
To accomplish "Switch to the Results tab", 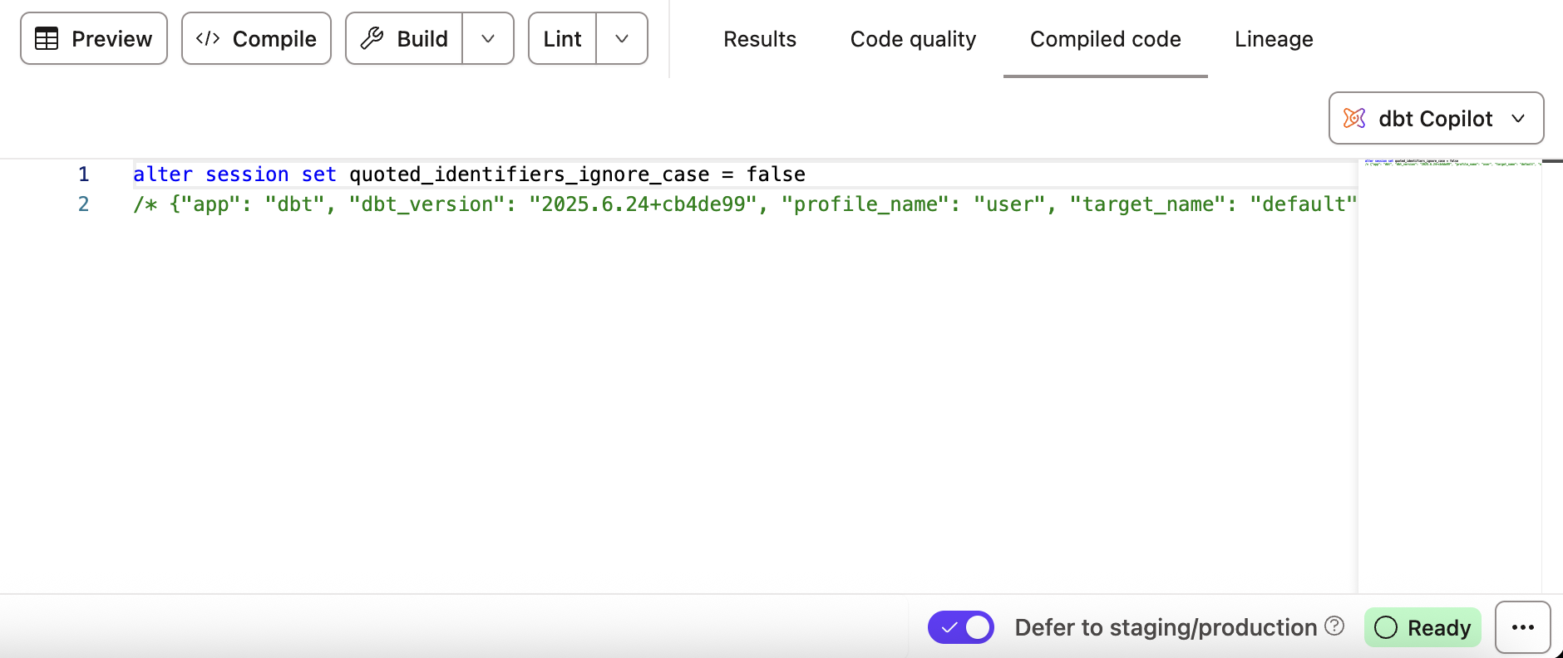I will tap(759, 39).
